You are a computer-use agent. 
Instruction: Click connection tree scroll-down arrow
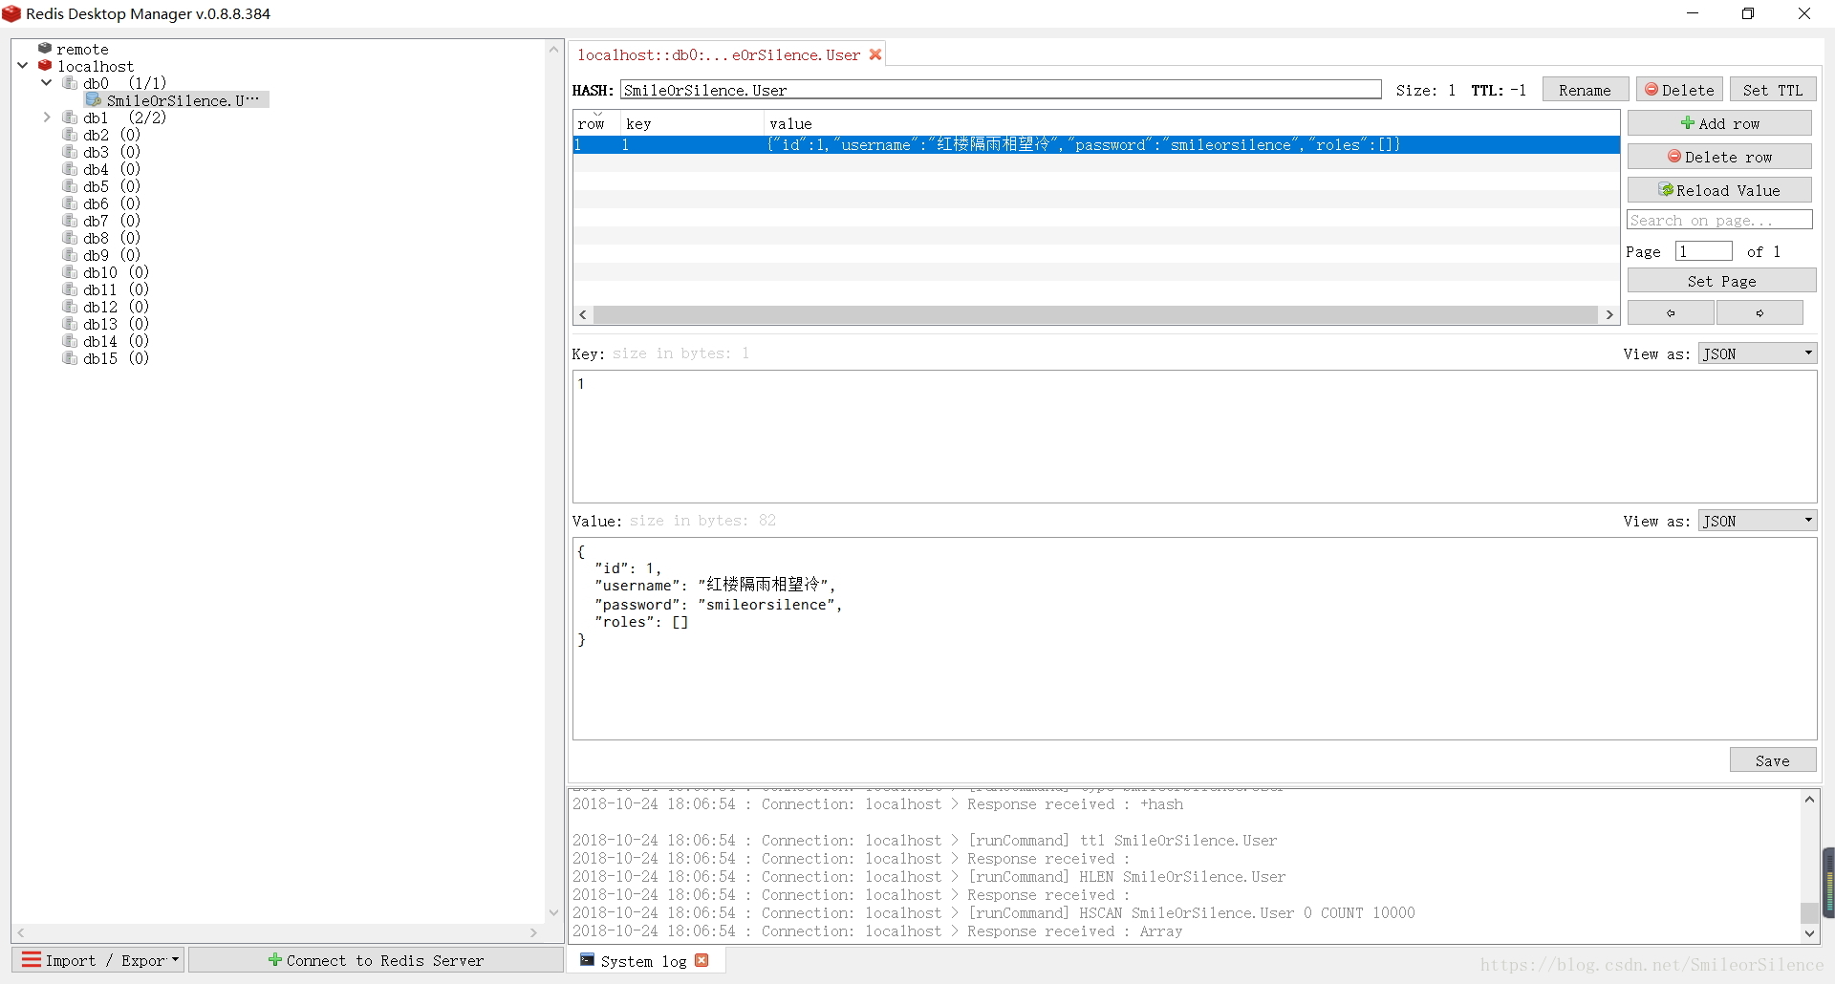[553, 913]
